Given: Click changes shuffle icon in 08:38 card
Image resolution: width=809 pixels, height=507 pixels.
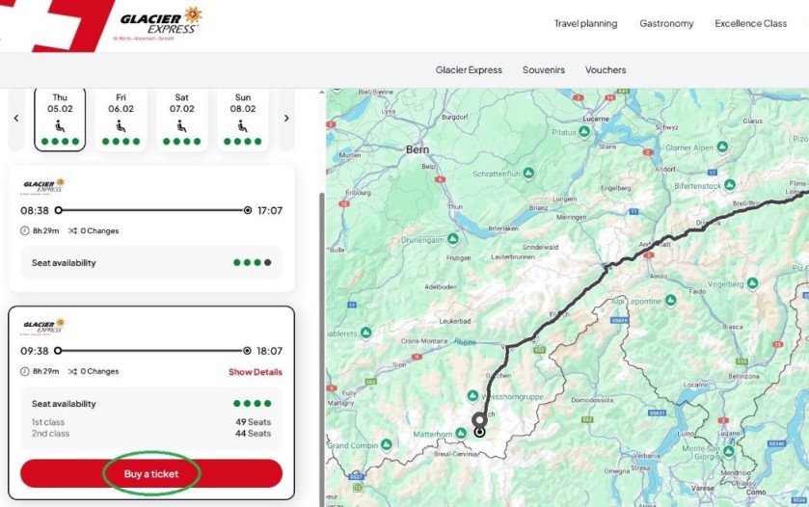Looking at the screenshot, I should pyautogui.click(x=72, y=231).
